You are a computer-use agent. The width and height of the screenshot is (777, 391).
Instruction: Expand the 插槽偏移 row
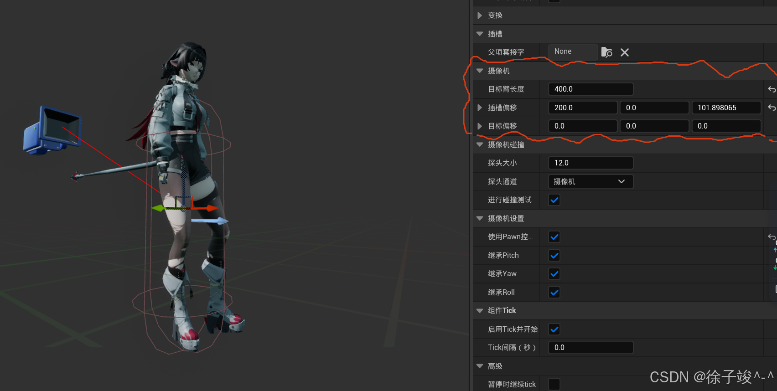[479, 108]
